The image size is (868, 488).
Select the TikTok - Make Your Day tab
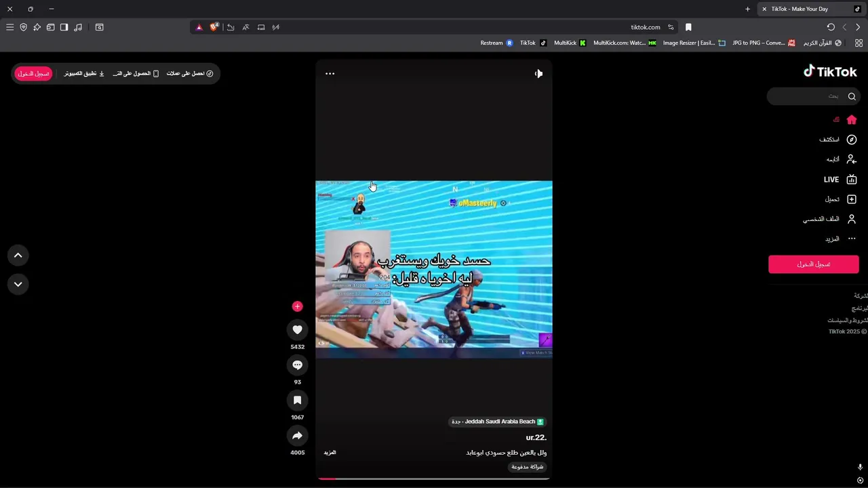pyautogui.click(x=810, y=9)
